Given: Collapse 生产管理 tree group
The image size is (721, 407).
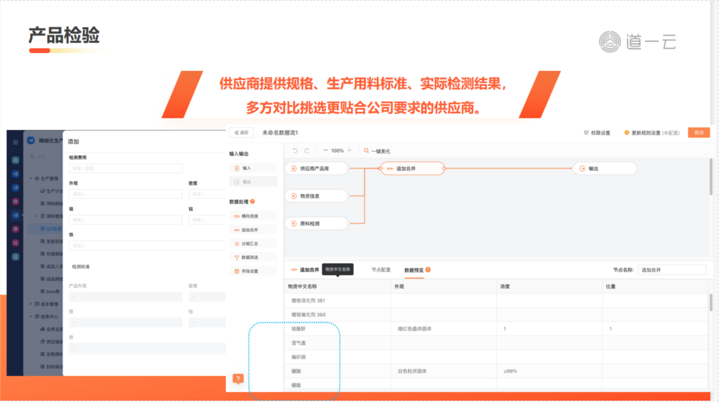Looking at the screenshot, I should 31,179.
